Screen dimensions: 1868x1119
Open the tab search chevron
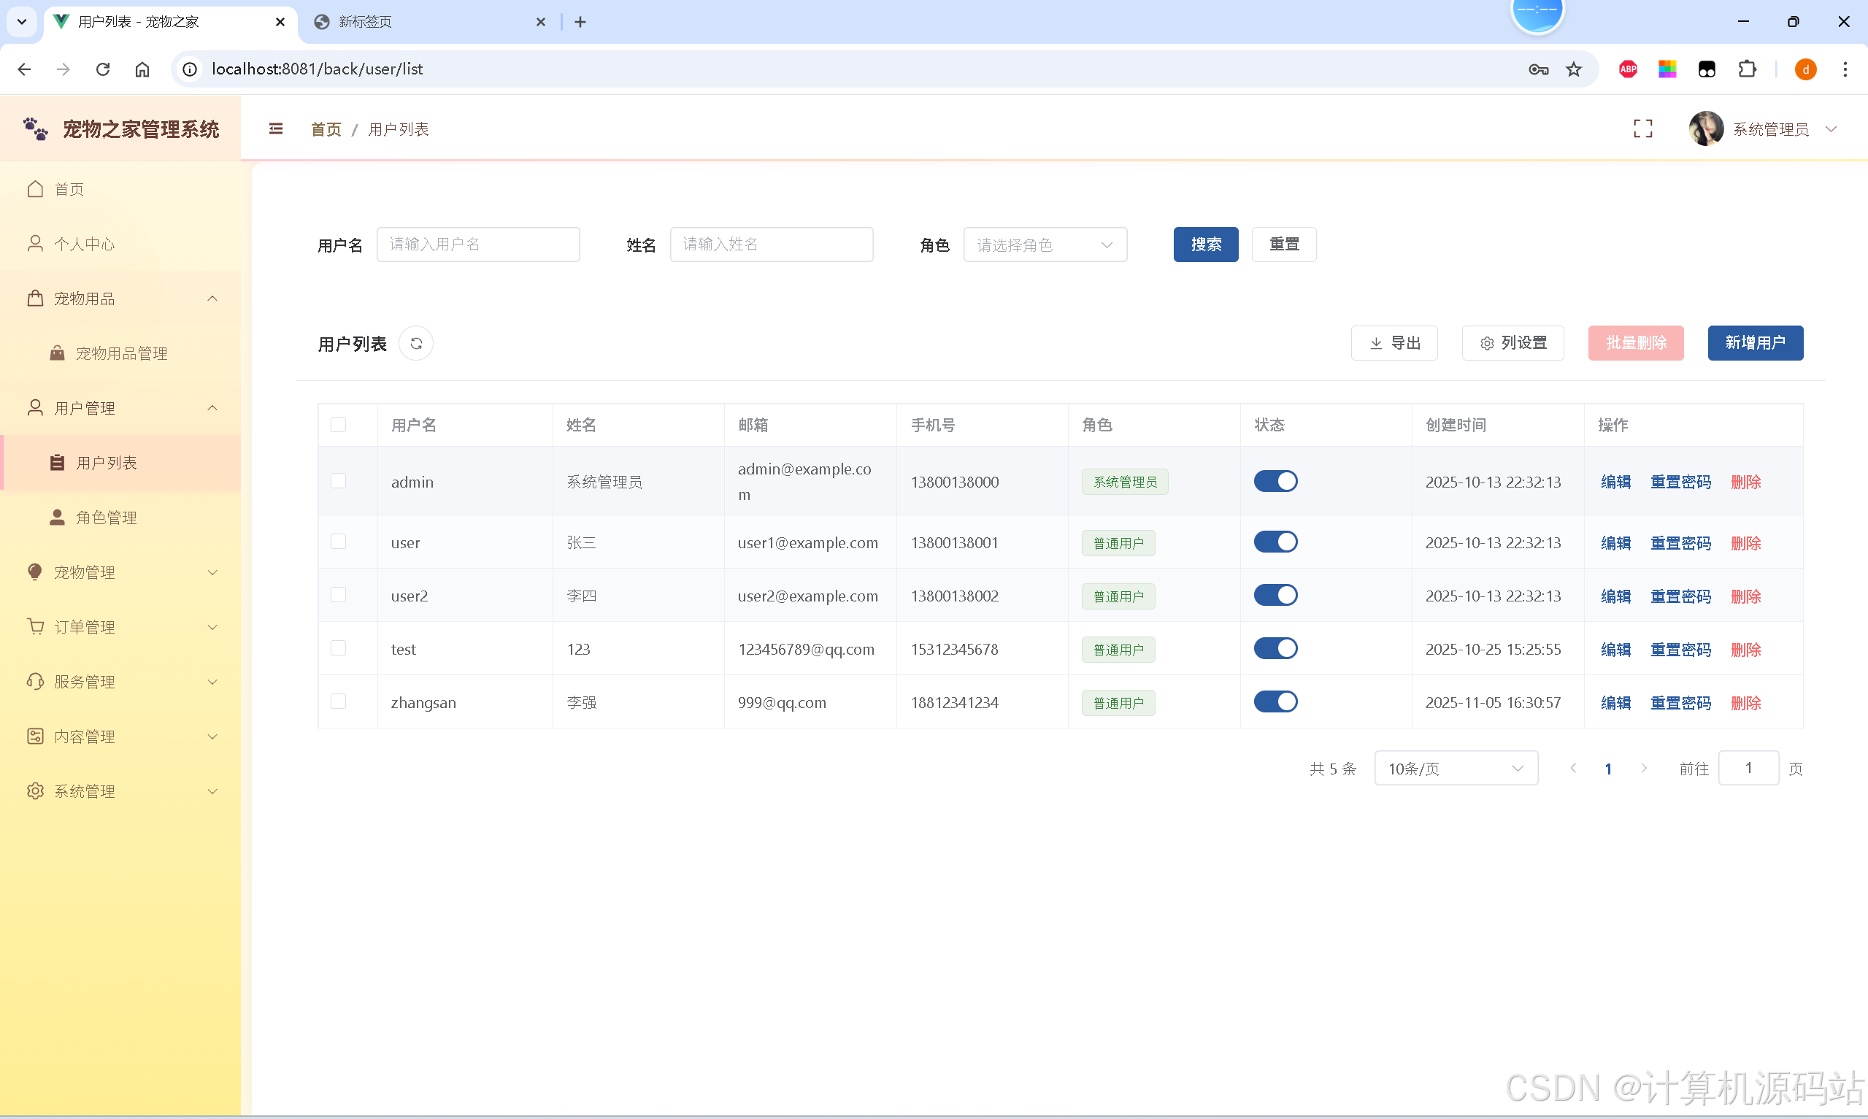[22, 22]
